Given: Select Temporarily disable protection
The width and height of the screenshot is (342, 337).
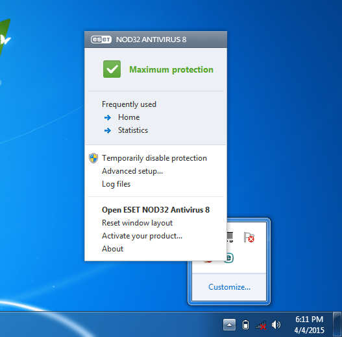Looking at the screenshot, I should pyautogui.click(x=154, y=158).
